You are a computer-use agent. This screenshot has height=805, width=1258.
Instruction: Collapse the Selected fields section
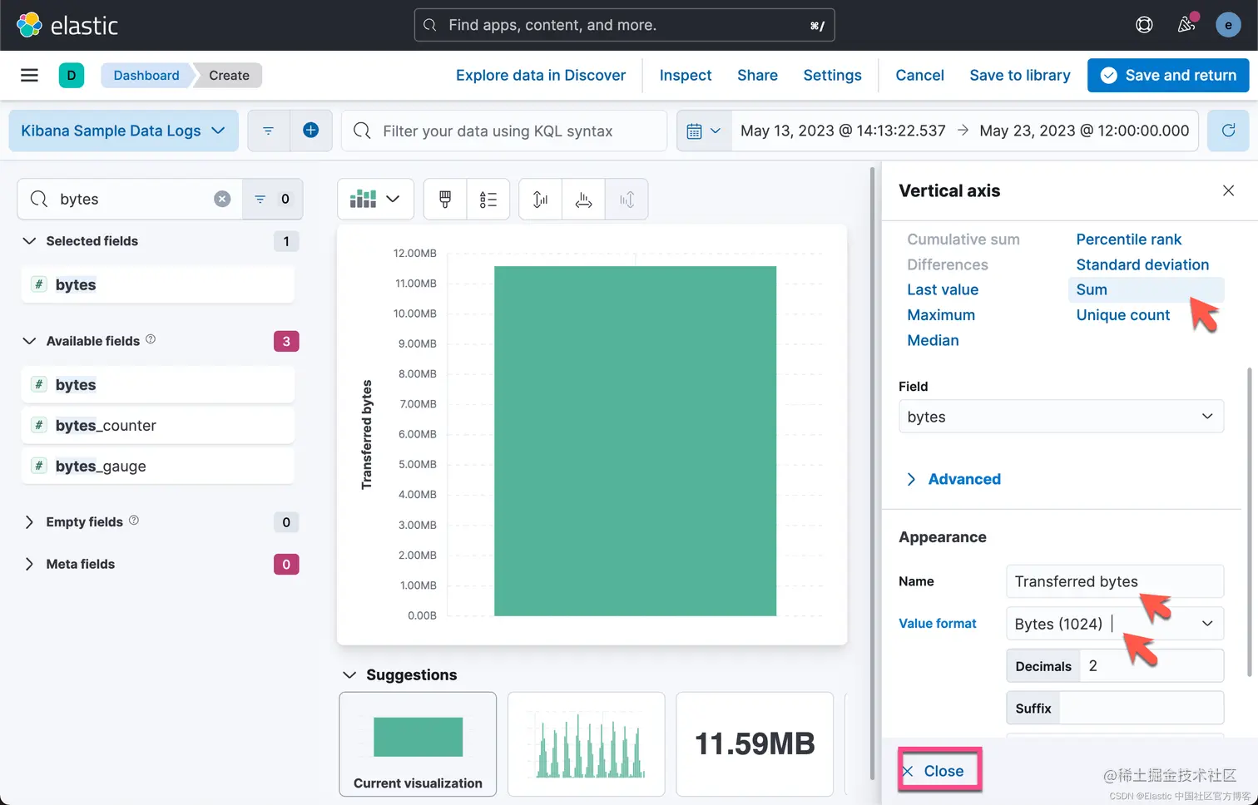coord(29,241)
